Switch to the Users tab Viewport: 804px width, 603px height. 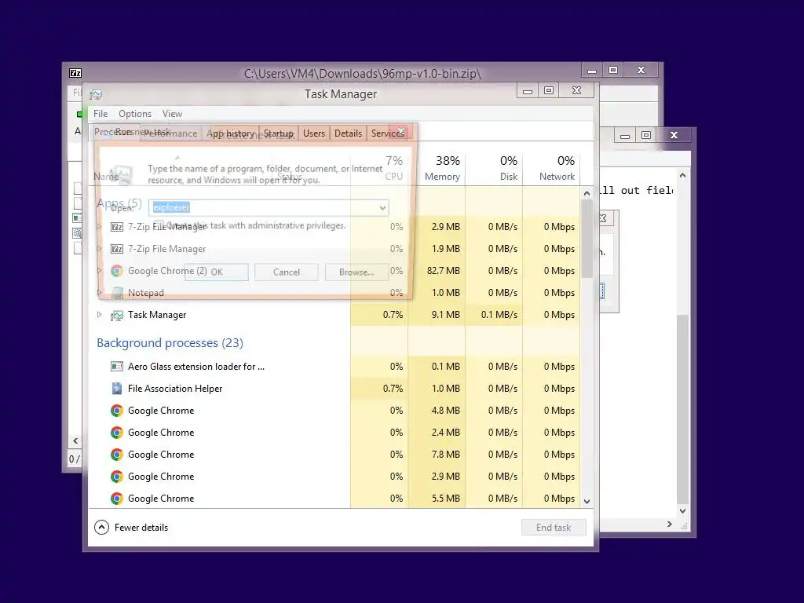[x=314, y=133]
